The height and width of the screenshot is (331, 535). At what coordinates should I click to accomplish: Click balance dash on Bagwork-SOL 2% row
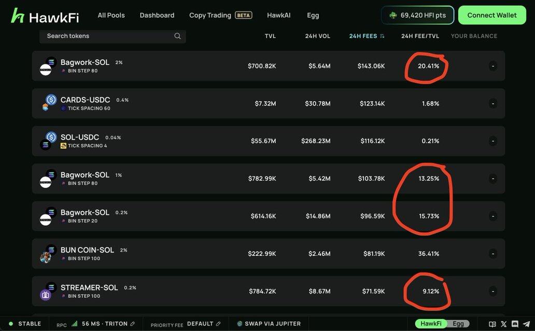pyautogui.click(x=492, y=66)
